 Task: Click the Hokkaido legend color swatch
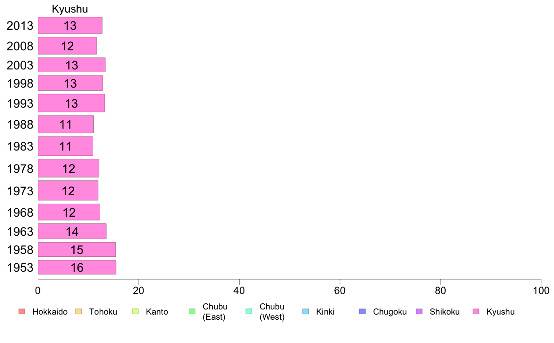[22, 312]
